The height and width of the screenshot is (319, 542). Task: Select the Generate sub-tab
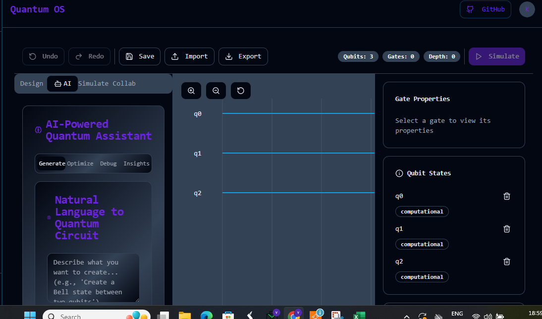click(52, 163)
